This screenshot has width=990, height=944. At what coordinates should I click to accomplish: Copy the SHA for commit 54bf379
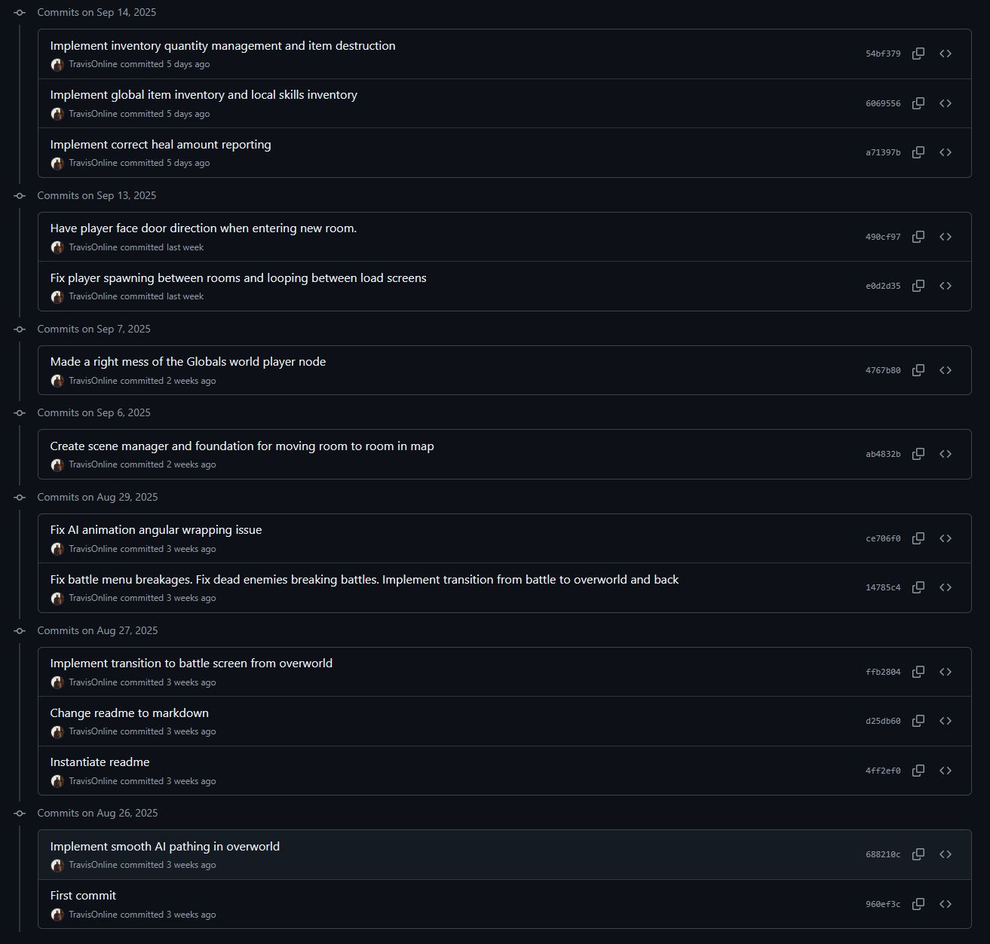918,54
